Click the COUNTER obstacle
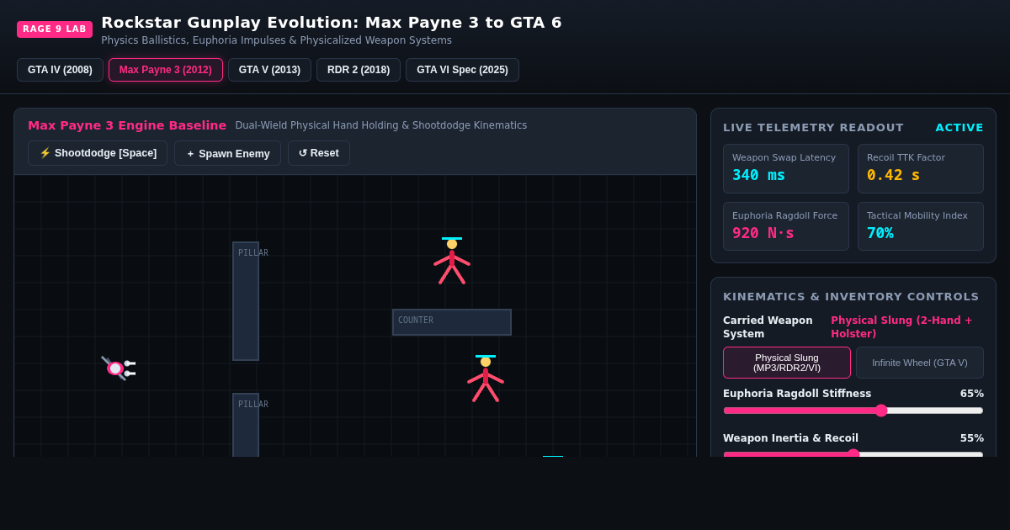Screen dimensions: 1010x530 pyautogui.click(x=452, y=322)
